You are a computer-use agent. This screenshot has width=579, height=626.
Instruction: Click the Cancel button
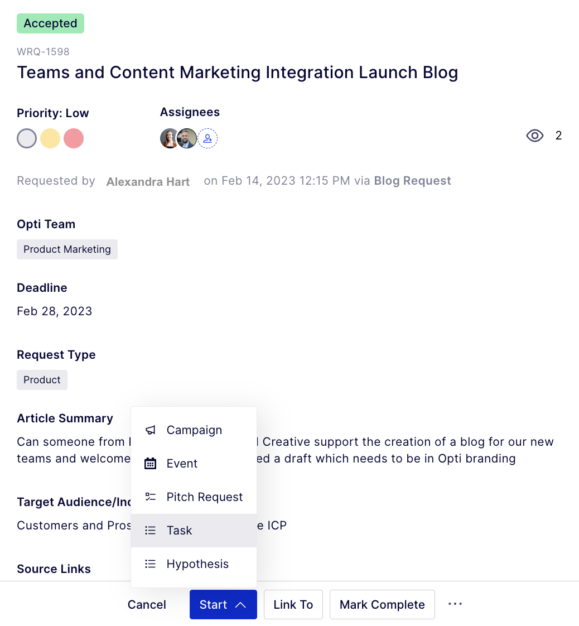(x=147, y=605)
